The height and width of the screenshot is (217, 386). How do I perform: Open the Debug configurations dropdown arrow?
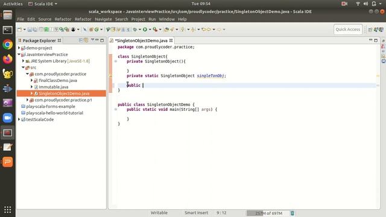tap(139, 30)
